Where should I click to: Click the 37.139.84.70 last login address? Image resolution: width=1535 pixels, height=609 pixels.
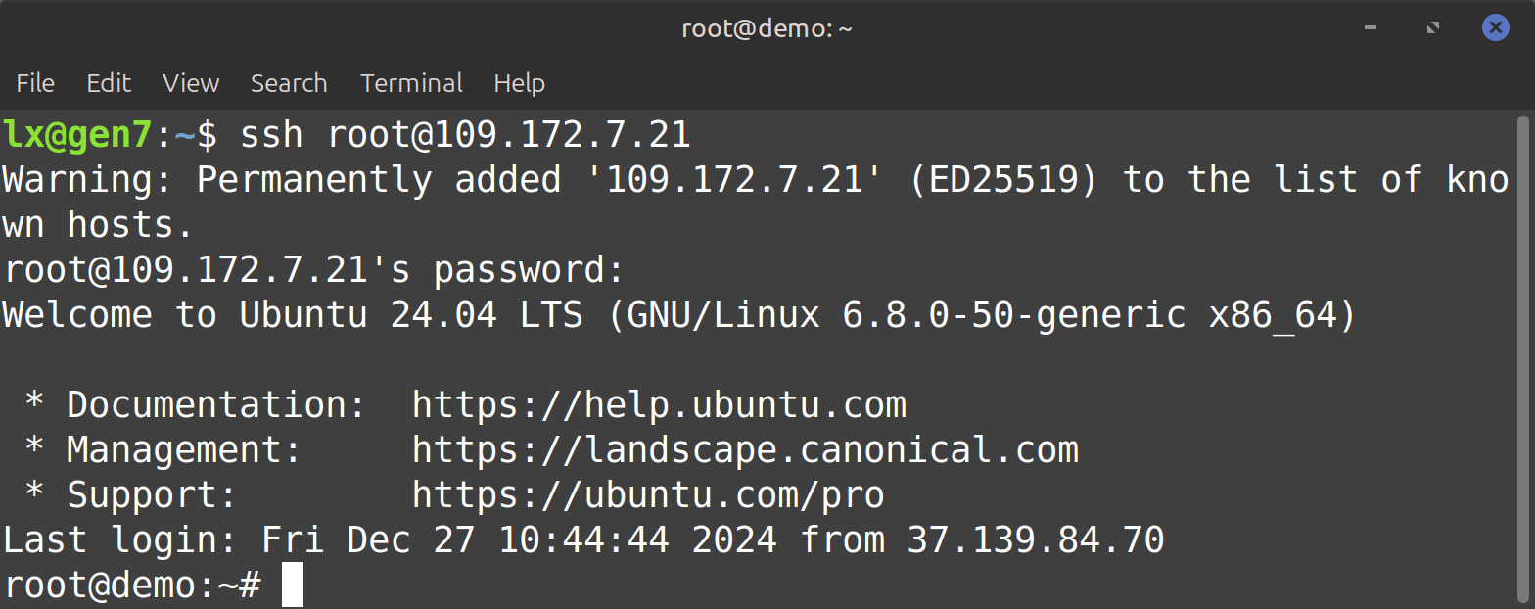pyautogui.click(x=1036, y=540)
